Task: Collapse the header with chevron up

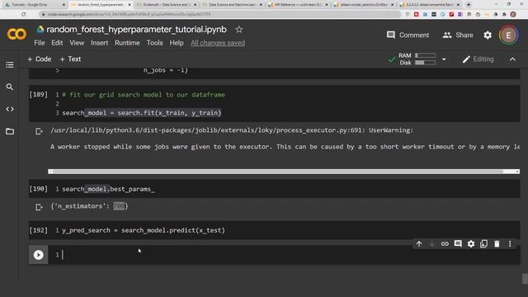Action: (x=512, y=59)
